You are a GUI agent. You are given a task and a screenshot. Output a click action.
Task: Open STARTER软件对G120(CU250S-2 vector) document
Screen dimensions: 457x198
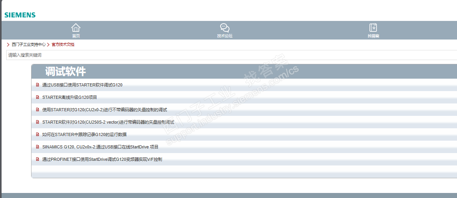108,122
